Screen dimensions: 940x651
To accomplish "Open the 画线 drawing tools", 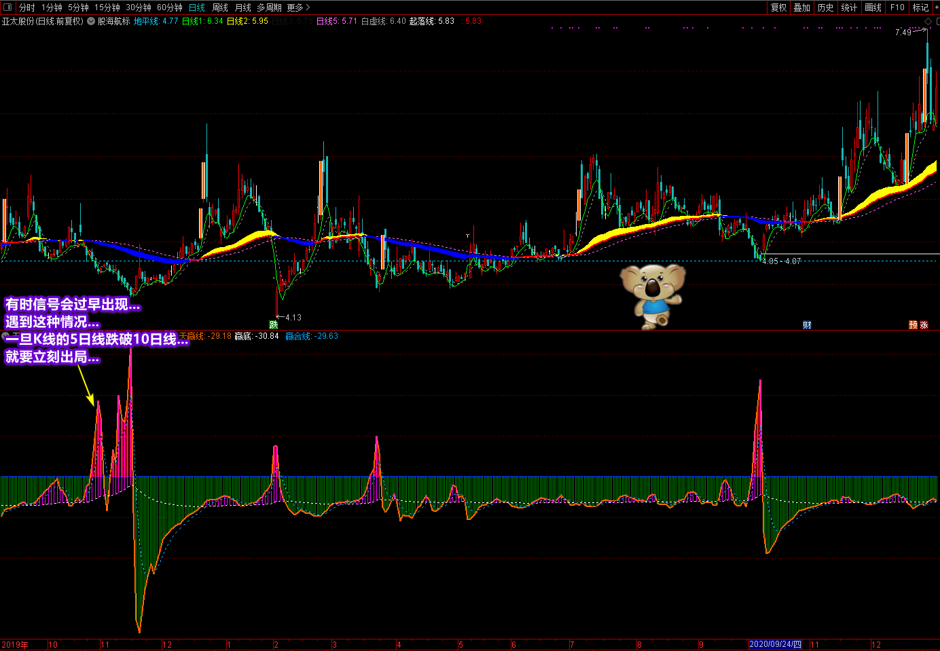I will point(873,7).
